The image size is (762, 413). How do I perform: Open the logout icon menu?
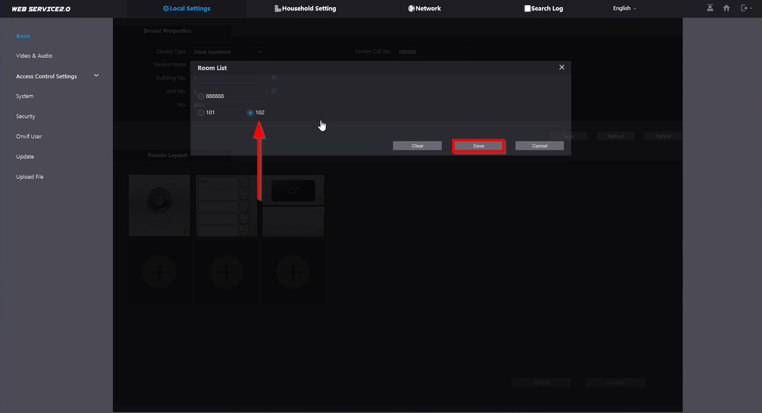(746, 8)
